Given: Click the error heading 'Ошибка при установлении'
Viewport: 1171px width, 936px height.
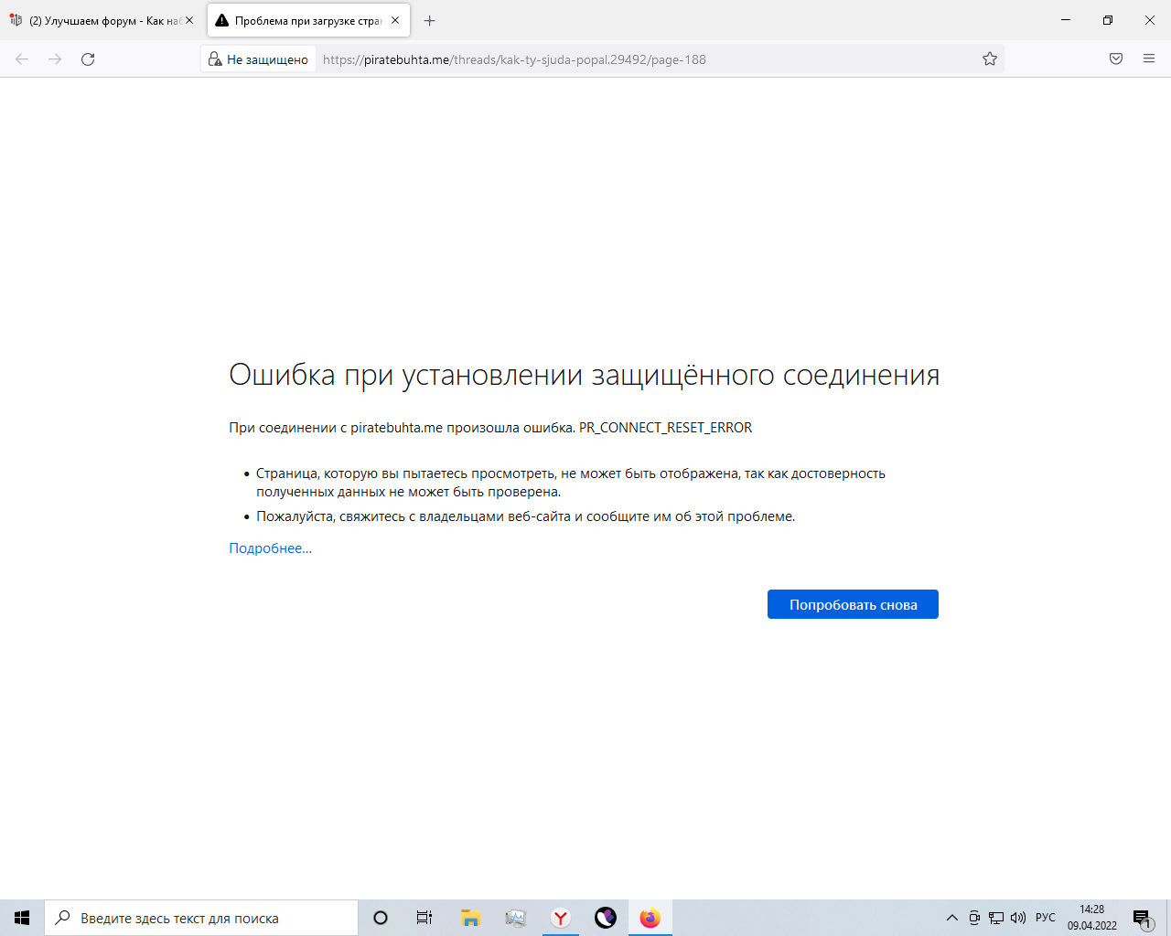Looking at the screenshot, I should pos(585,375).
